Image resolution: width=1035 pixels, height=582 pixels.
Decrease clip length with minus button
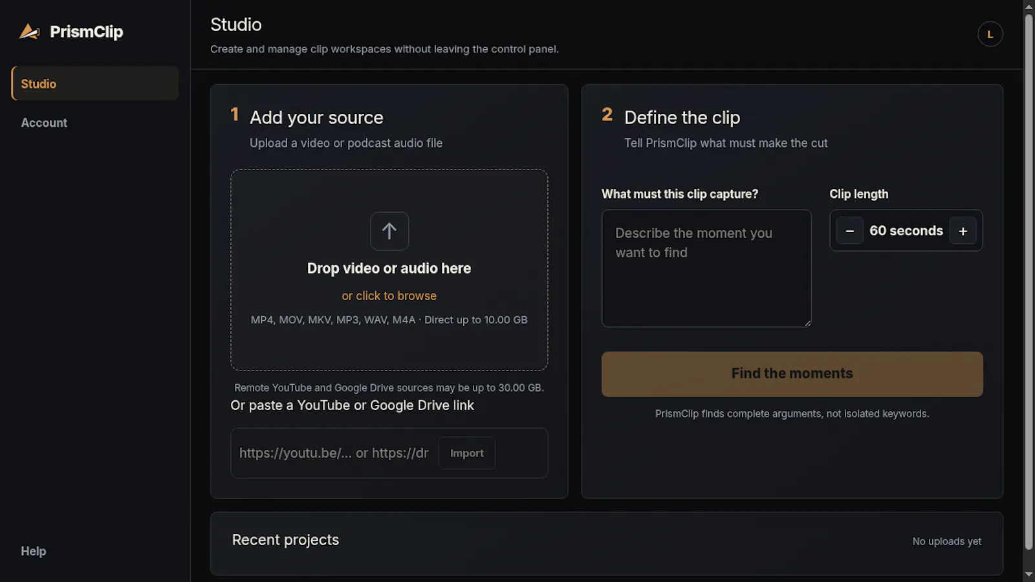tap(849, 231)
